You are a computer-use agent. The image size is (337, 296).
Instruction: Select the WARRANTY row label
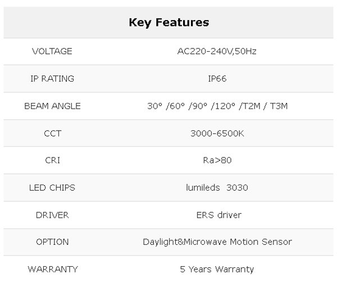[52, 269]
